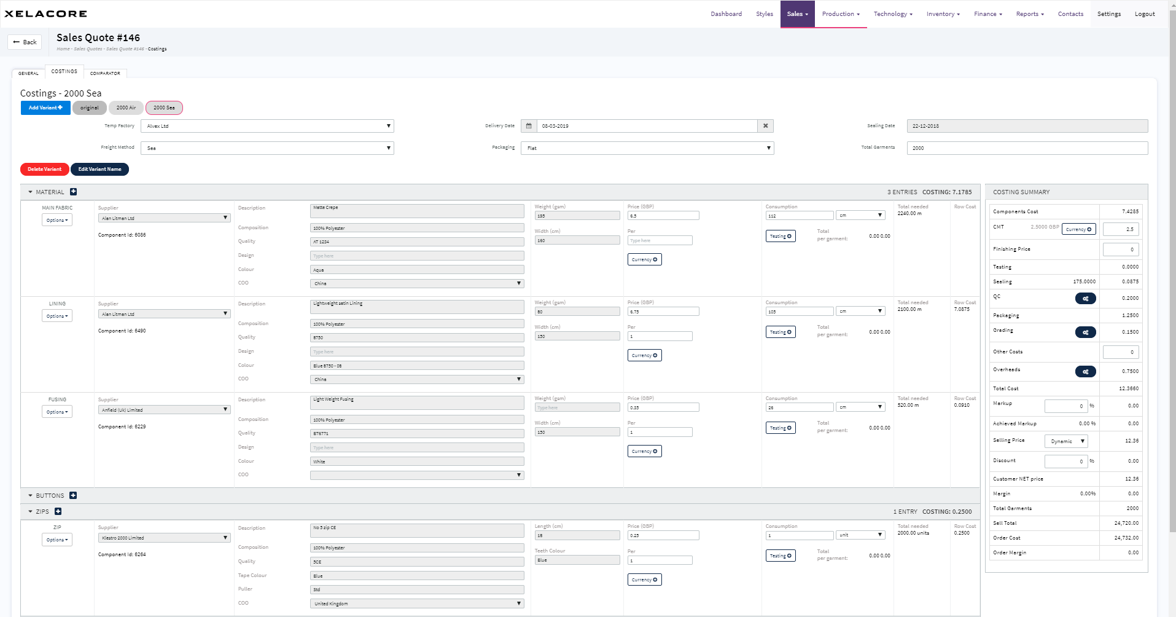Open the Overheads settings gears button
1176x617 pixels.
pyautogui.click(x=1085, y=372)
